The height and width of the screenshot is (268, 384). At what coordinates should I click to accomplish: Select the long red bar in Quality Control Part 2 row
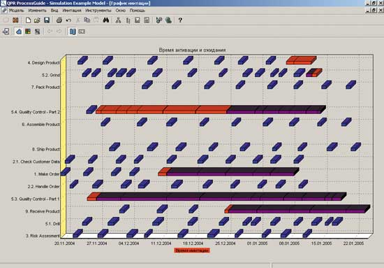163,110
